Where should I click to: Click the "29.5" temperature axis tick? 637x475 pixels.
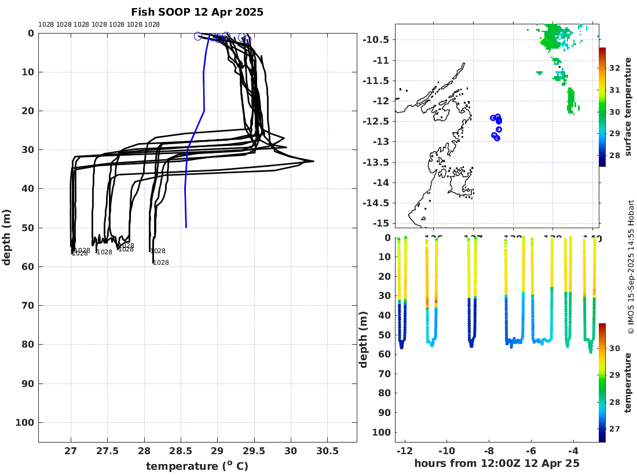click(x=254, y=451)
